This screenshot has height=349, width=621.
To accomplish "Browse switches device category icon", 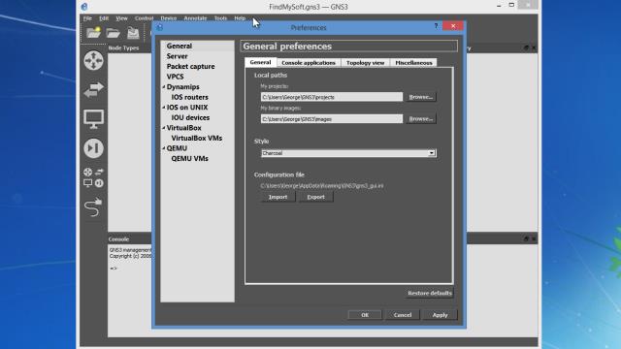I will coord(93,90).
